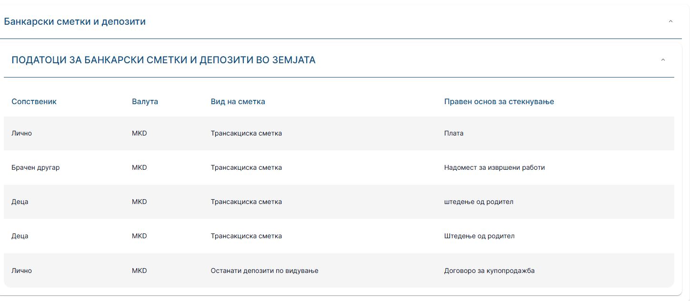This screenshot has width=690, height=301.
Task: Click Лично in the Договоро за купопродажба row
Action: point(21,271)
